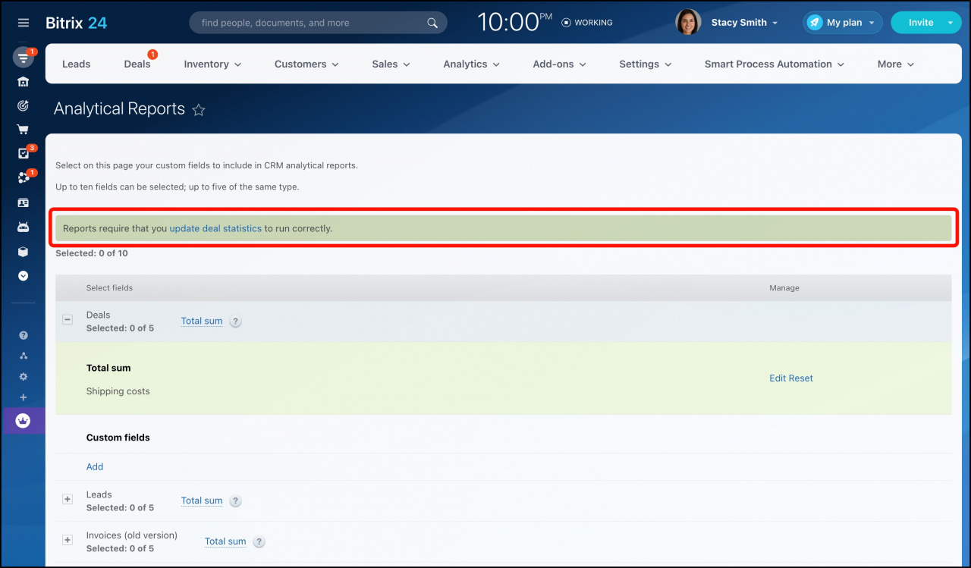
Task: Click Total sum link in Leads row
Action: point(202,501)
